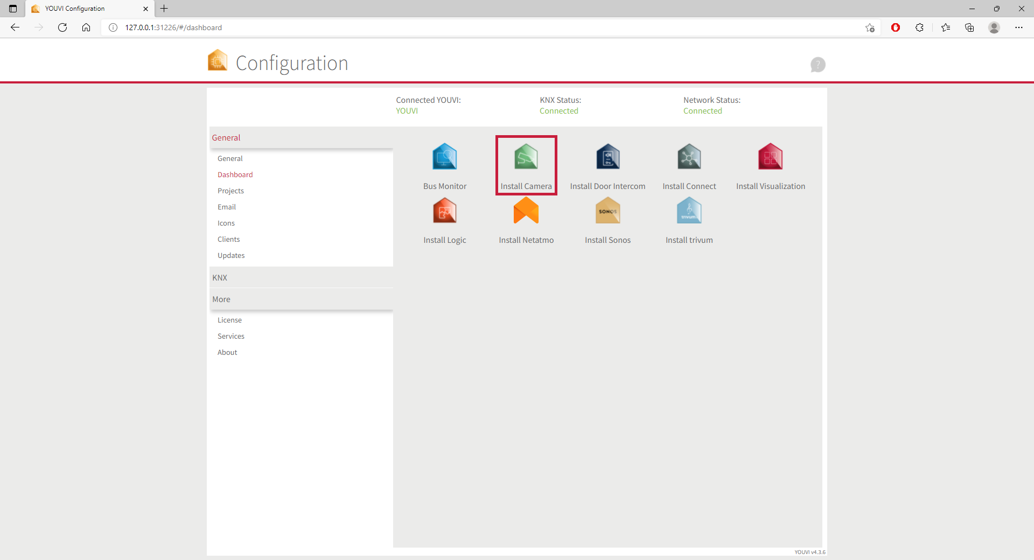This screenshot has width=1034, height=560.
Task: Open the Services page link
Action: pos(231,337)
